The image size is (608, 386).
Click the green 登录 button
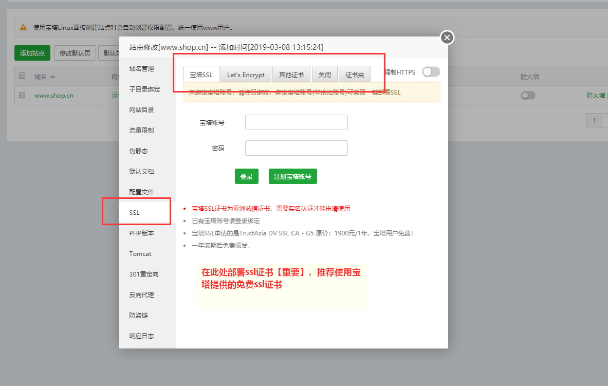tap(246, 176)
